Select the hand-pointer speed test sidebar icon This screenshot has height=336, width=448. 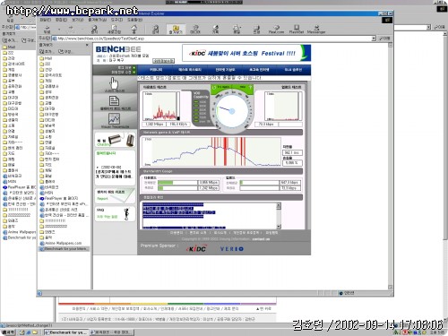pos(115,84)
